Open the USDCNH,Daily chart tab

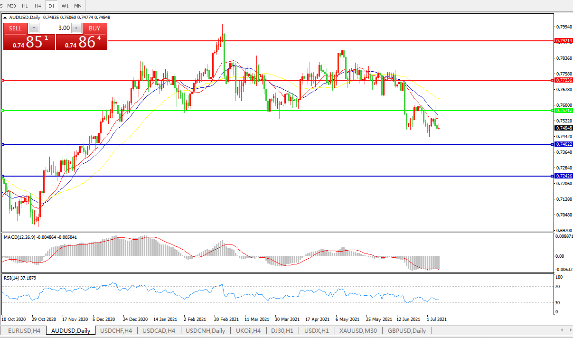[205, 331]
